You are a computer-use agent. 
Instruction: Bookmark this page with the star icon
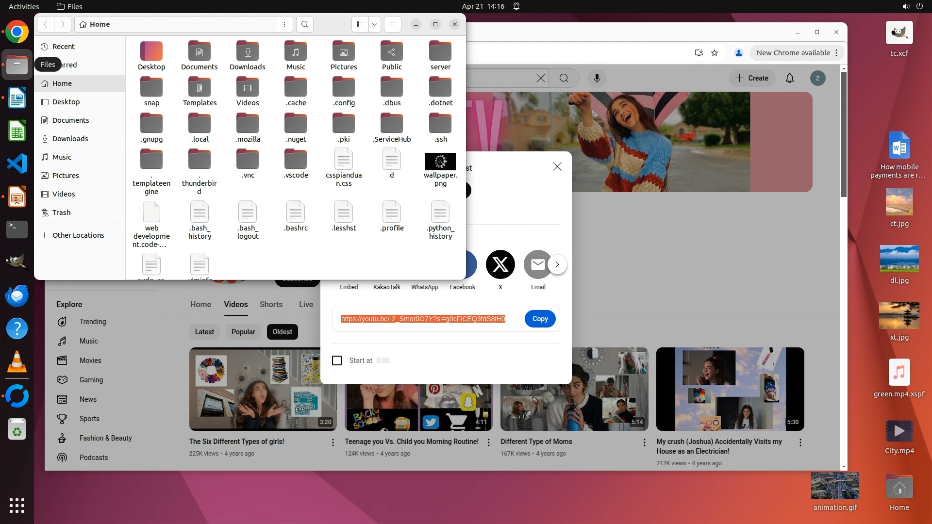point(715,53)
